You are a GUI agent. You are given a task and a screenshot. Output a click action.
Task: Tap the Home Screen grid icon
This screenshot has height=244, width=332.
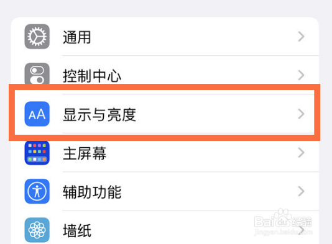pos(37,153)
